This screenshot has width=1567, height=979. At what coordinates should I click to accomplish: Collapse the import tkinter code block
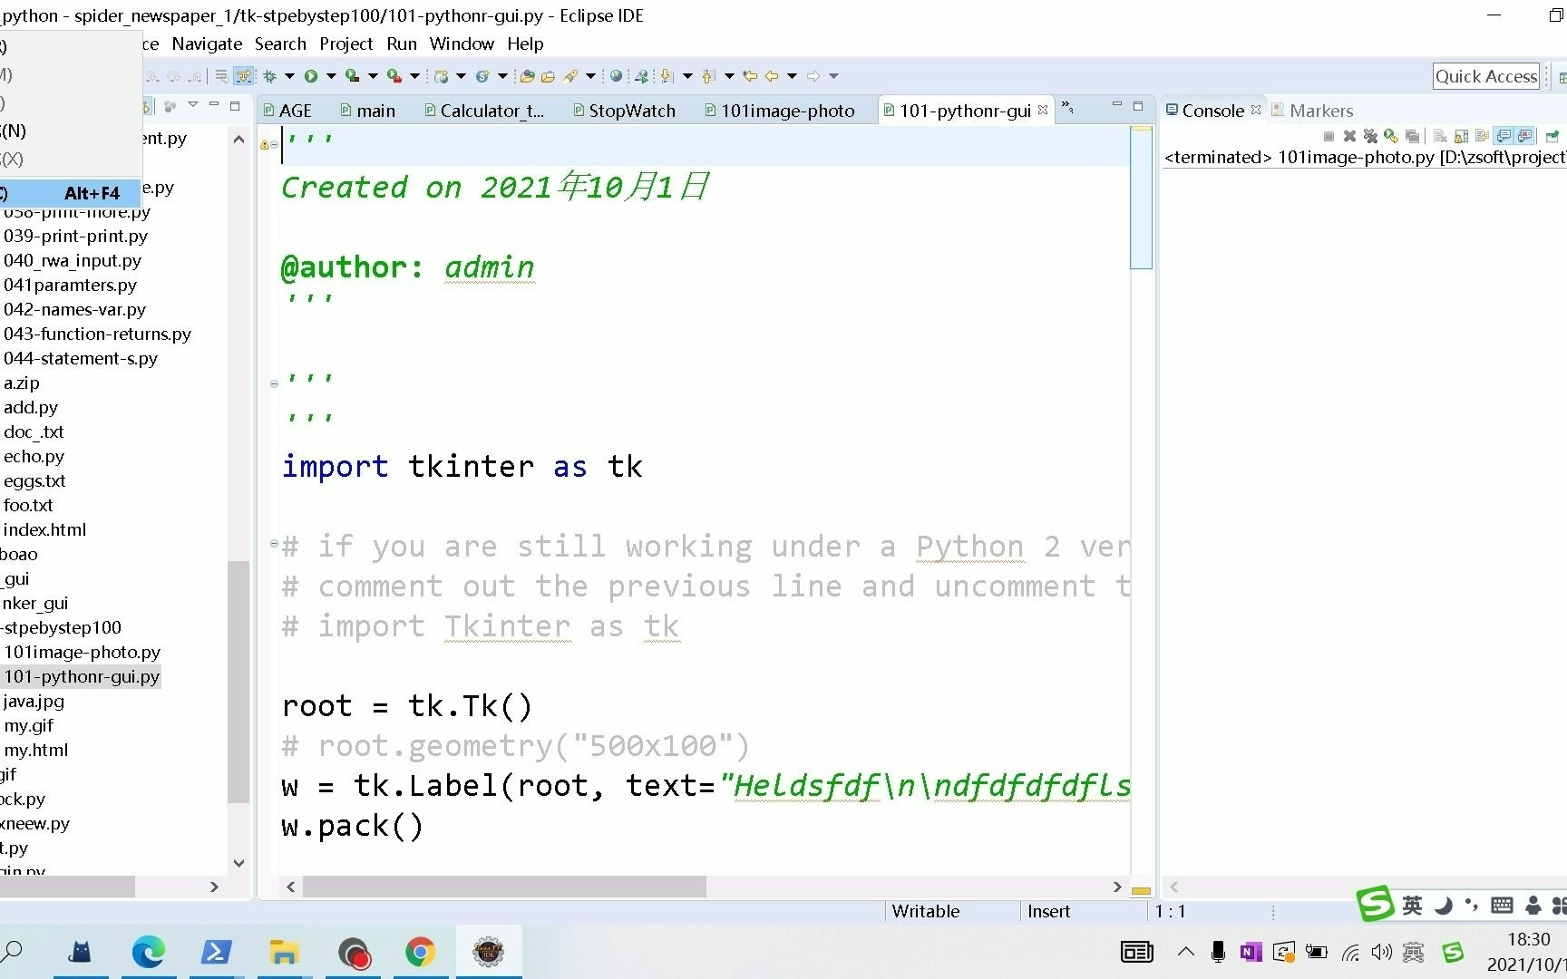pos(274,544)
